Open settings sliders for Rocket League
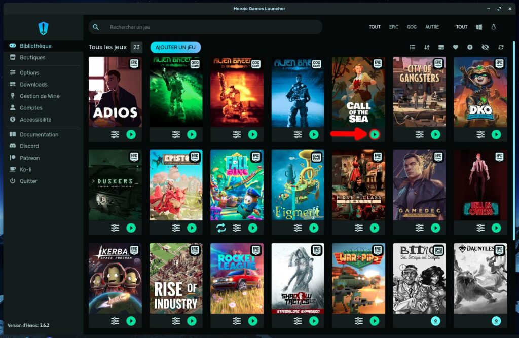This screenshot has width=519, height=338. click(237, 321)
